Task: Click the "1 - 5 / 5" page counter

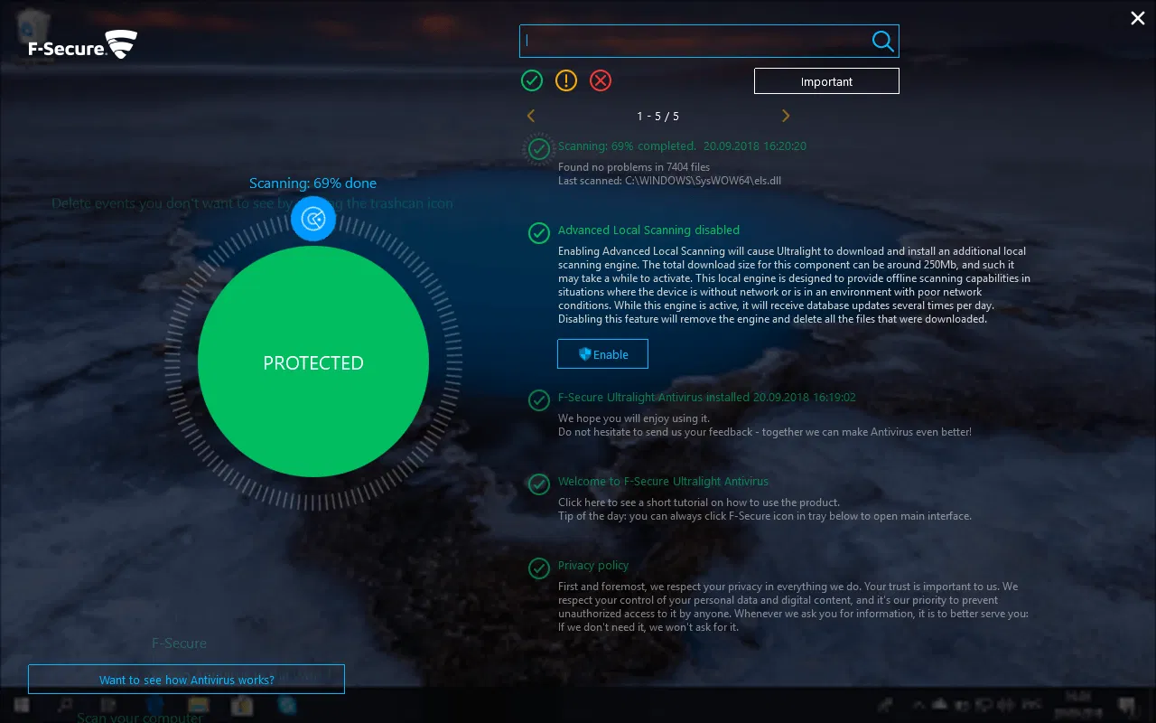Action: click(x=657, y=117)
